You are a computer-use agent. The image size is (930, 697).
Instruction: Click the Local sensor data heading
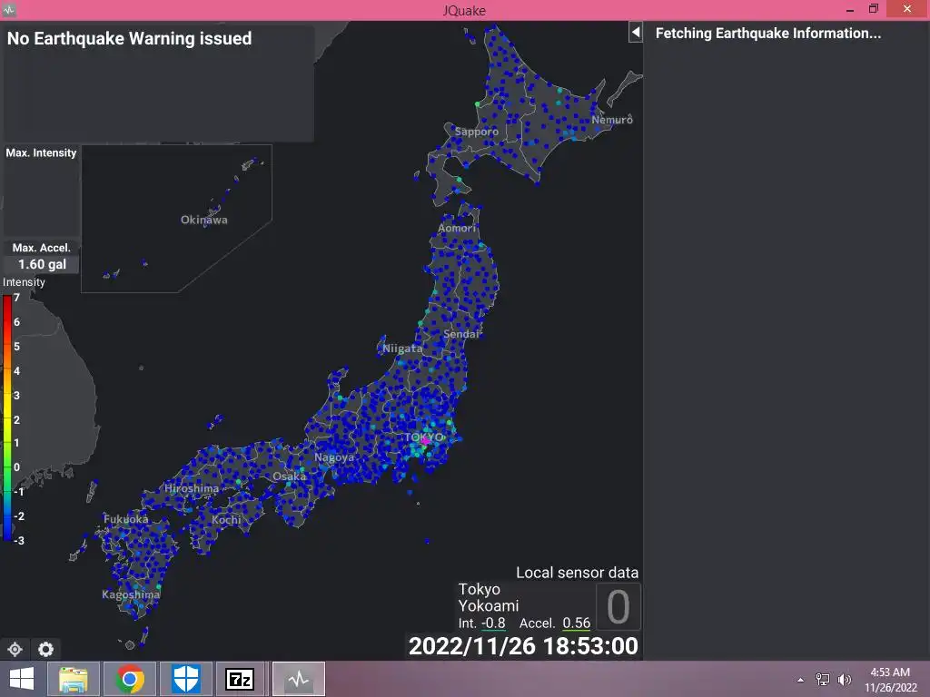click(x=577, y=573)
